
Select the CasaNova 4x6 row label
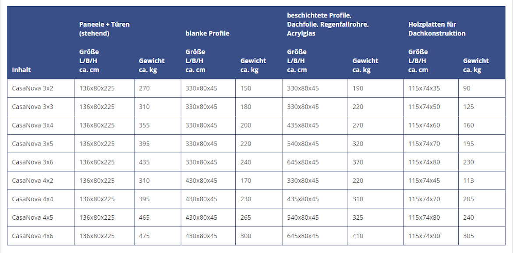tap(32, 236)
